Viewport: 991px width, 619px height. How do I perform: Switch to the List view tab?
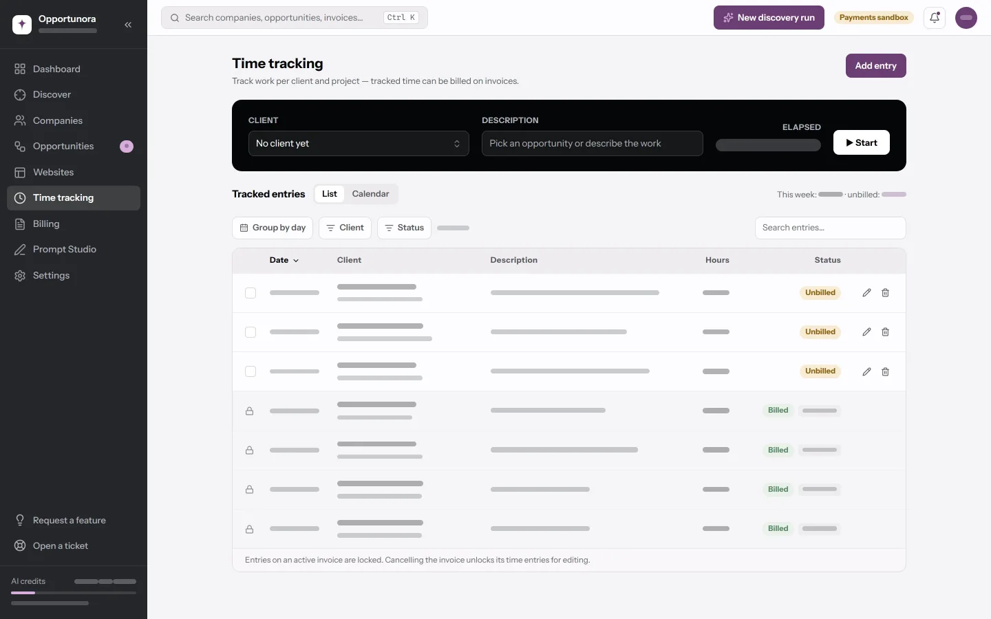(330, 194)
